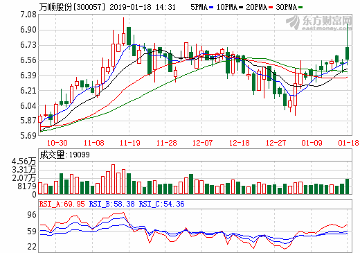
Task: Click the 22 RSI axis label
Action: 32,247
